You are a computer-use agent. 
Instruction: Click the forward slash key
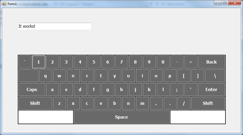coord(184,103)
